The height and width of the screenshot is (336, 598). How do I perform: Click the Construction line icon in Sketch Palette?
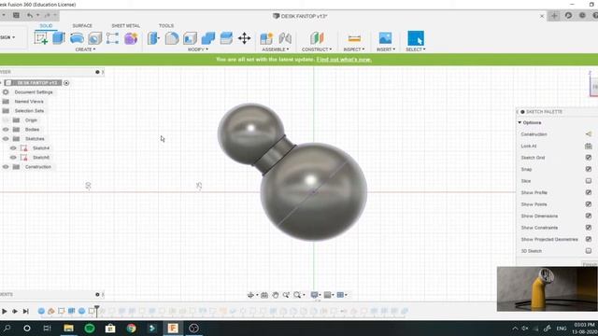click(x=588, y=134)
